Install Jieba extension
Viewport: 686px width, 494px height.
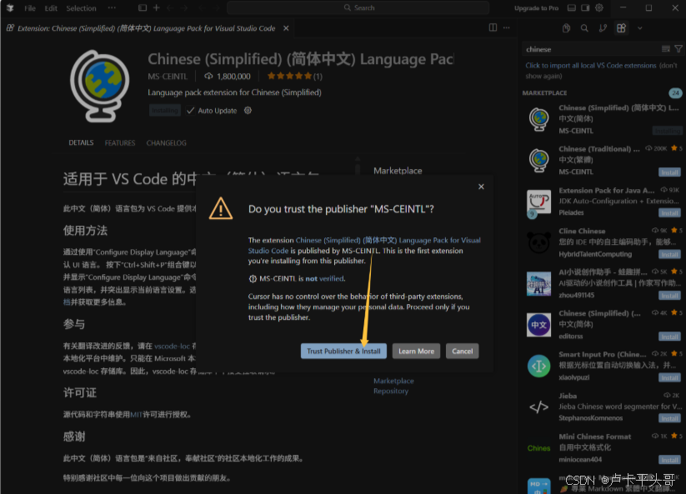coord(669,419)
